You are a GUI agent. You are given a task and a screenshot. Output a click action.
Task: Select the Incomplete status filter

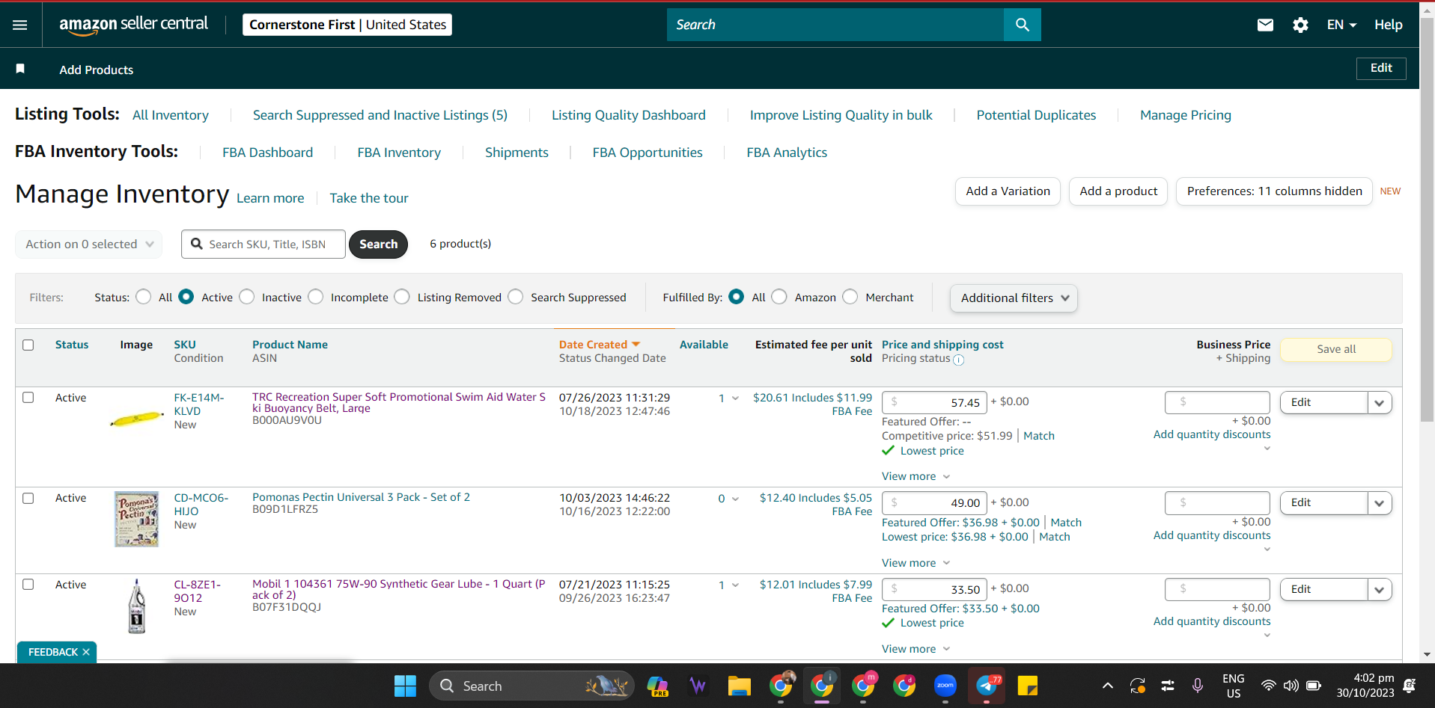point(316,297)
